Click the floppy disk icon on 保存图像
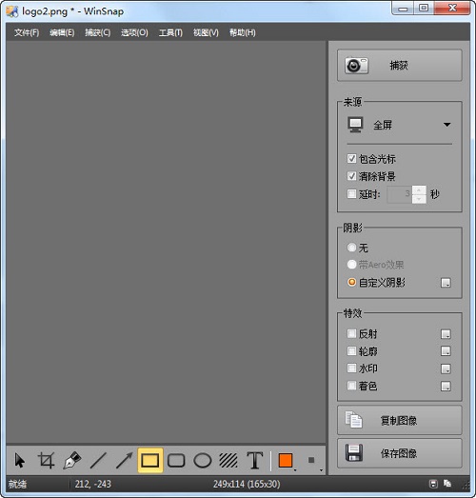Screen dimensions: 476x498 click(x=354, y=453)
